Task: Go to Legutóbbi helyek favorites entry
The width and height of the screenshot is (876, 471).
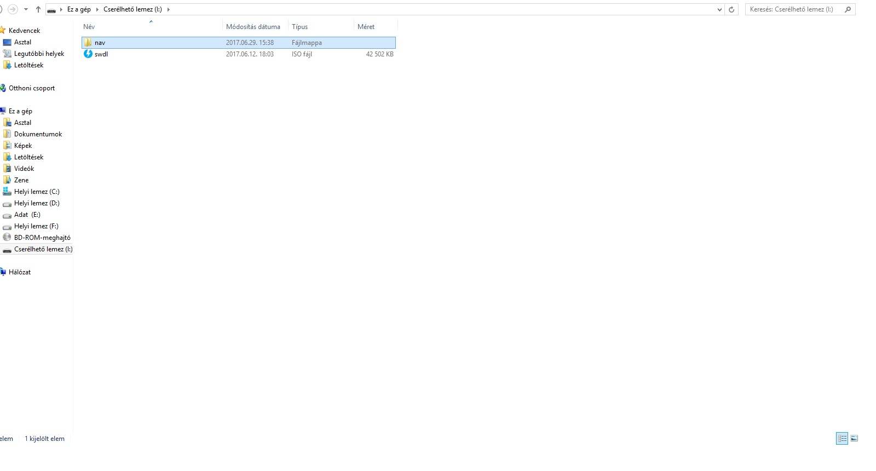Action: (x=39, y=54)
